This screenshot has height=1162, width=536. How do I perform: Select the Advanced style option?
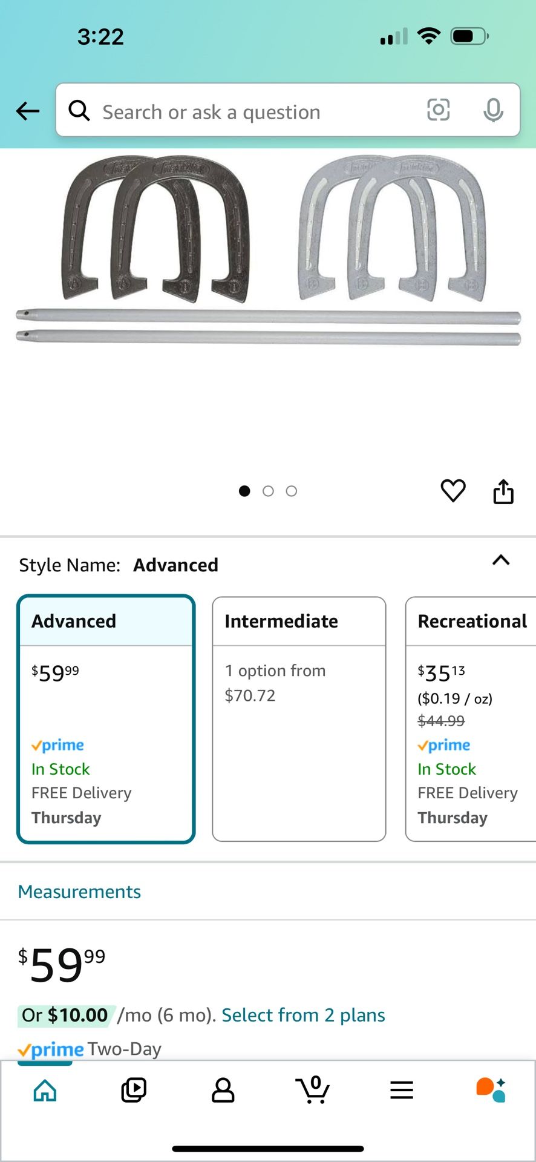pyautogui.click(x=106, y=719)
